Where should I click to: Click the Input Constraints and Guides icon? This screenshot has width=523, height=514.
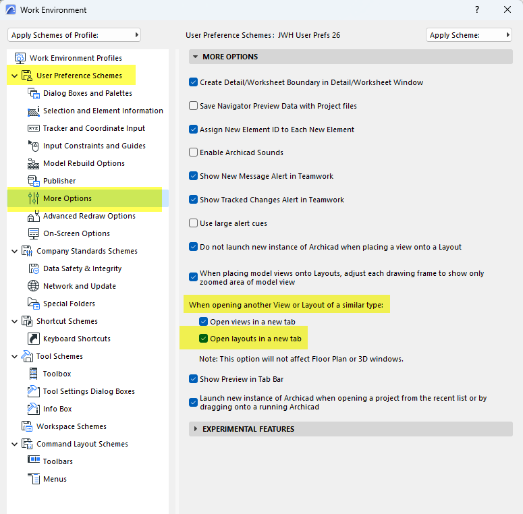(33, 146)
